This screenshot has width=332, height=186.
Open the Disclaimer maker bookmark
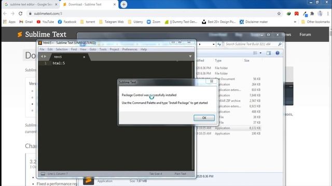point(254,22)
